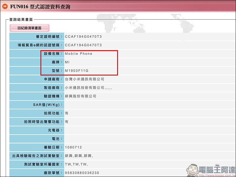Select the 審定證明編號 value CCAF194G0470T3
236x177 pixels.
coord(83,37)
